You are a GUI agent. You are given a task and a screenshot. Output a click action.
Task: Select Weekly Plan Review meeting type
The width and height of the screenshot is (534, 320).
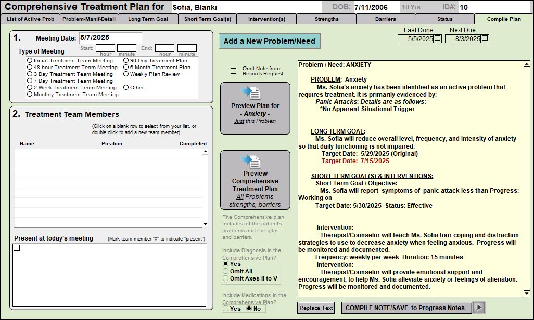tap(126, 74)
